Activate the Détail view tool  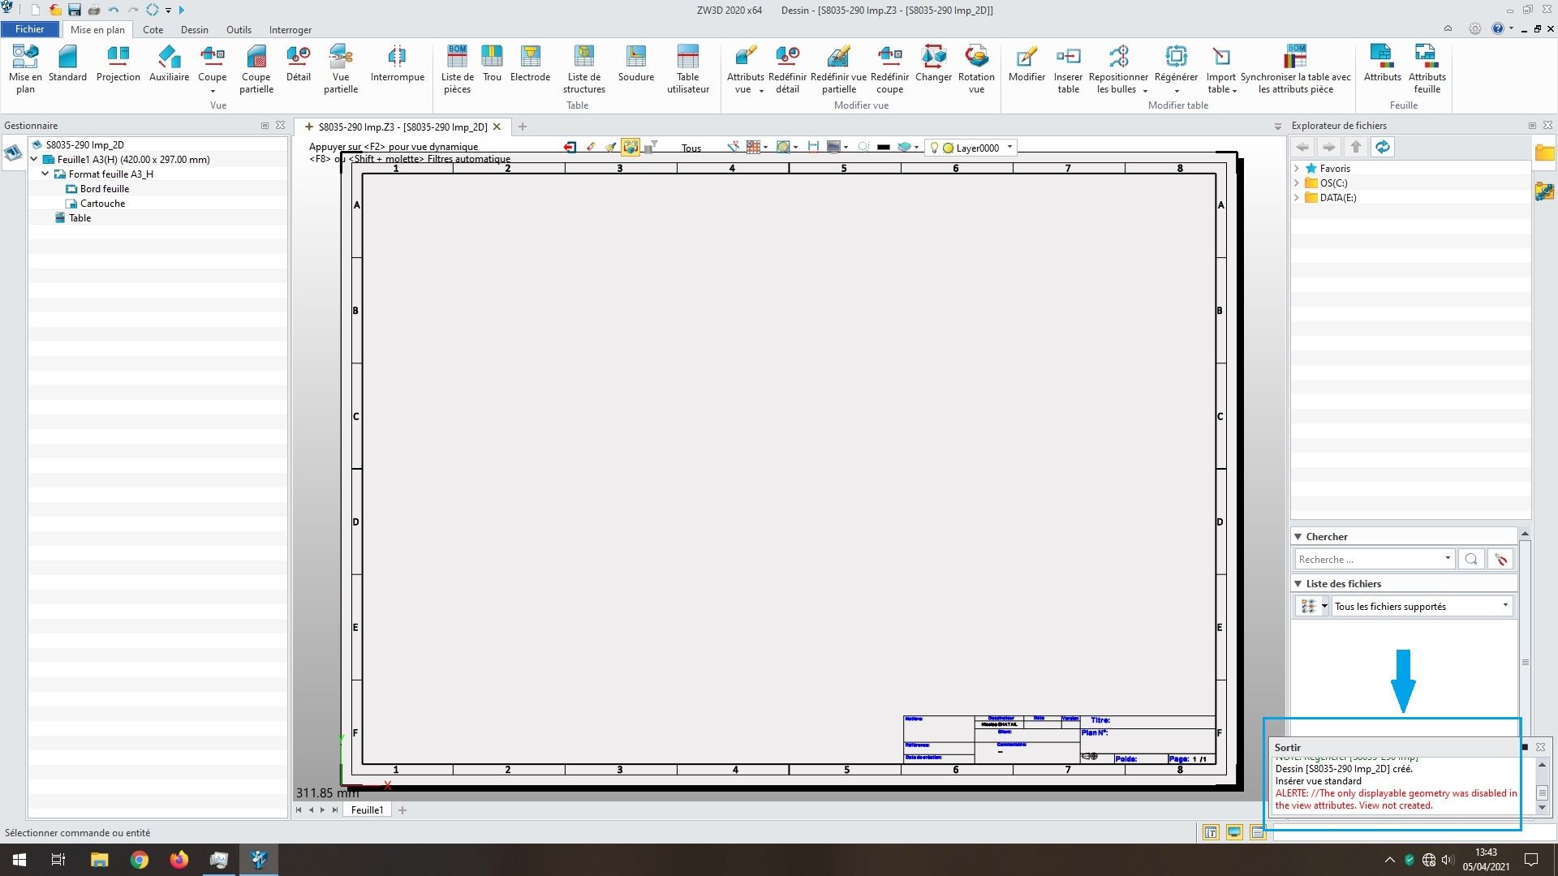299,63
